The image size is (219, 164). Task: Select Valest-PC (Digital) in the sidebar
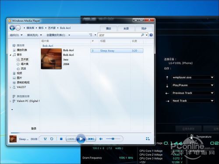click(x=26, y=101)
